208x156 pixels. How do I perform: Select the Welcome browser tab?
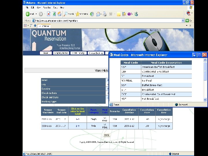pos(44,26)
